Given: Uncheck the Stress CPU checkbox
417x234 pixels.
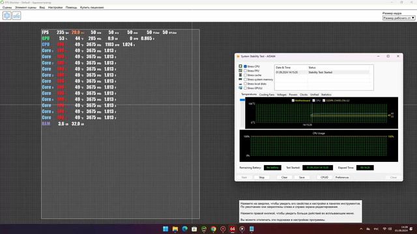Looking at the screenshot, I should pyautogui.click(x=245, y=66).
